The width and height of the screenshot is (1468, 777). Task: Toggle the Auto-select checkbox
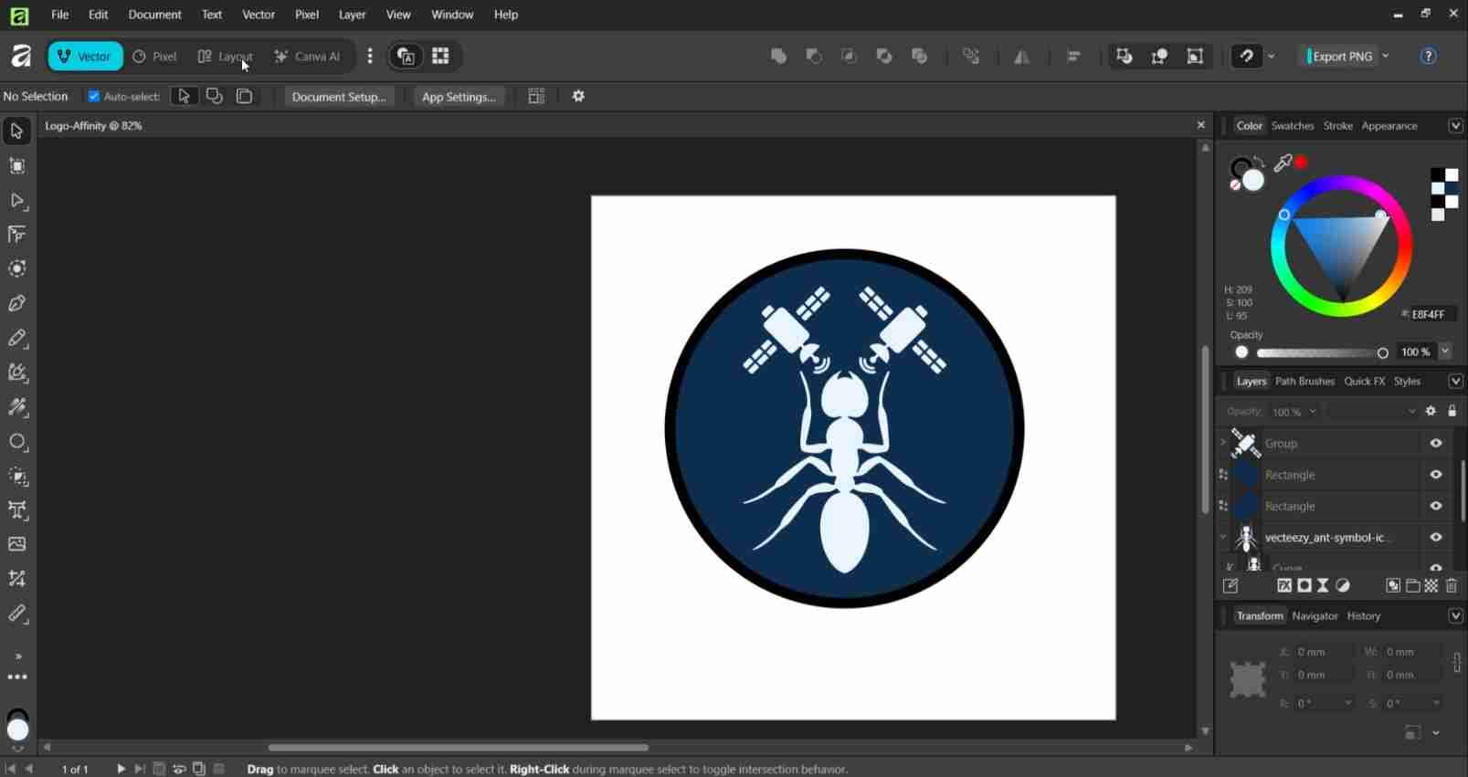[93, 96]
